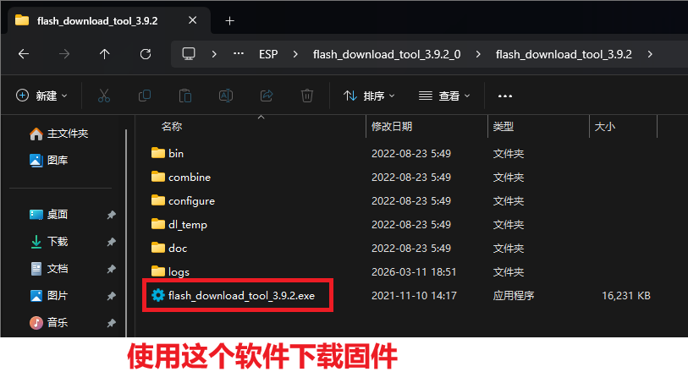Sort by 修改日期 column header

(x=392, y=127)
